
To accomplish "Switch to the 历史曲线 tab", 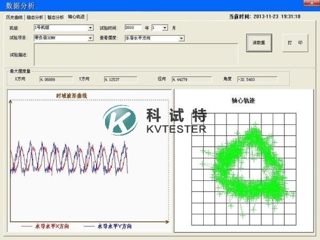I will tap(15, 17).
